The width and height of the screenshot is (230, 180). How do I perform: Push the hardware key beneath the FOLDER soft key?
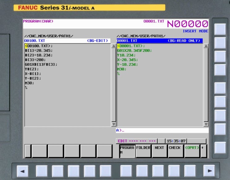[x=142, y=171]
